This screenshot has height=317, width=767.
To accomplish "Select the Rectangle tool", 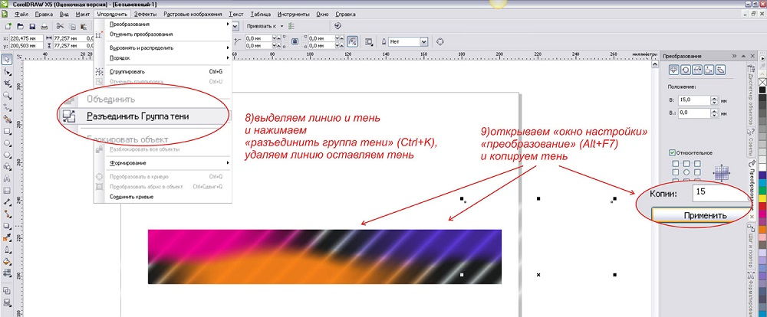I will pos(8,132).
